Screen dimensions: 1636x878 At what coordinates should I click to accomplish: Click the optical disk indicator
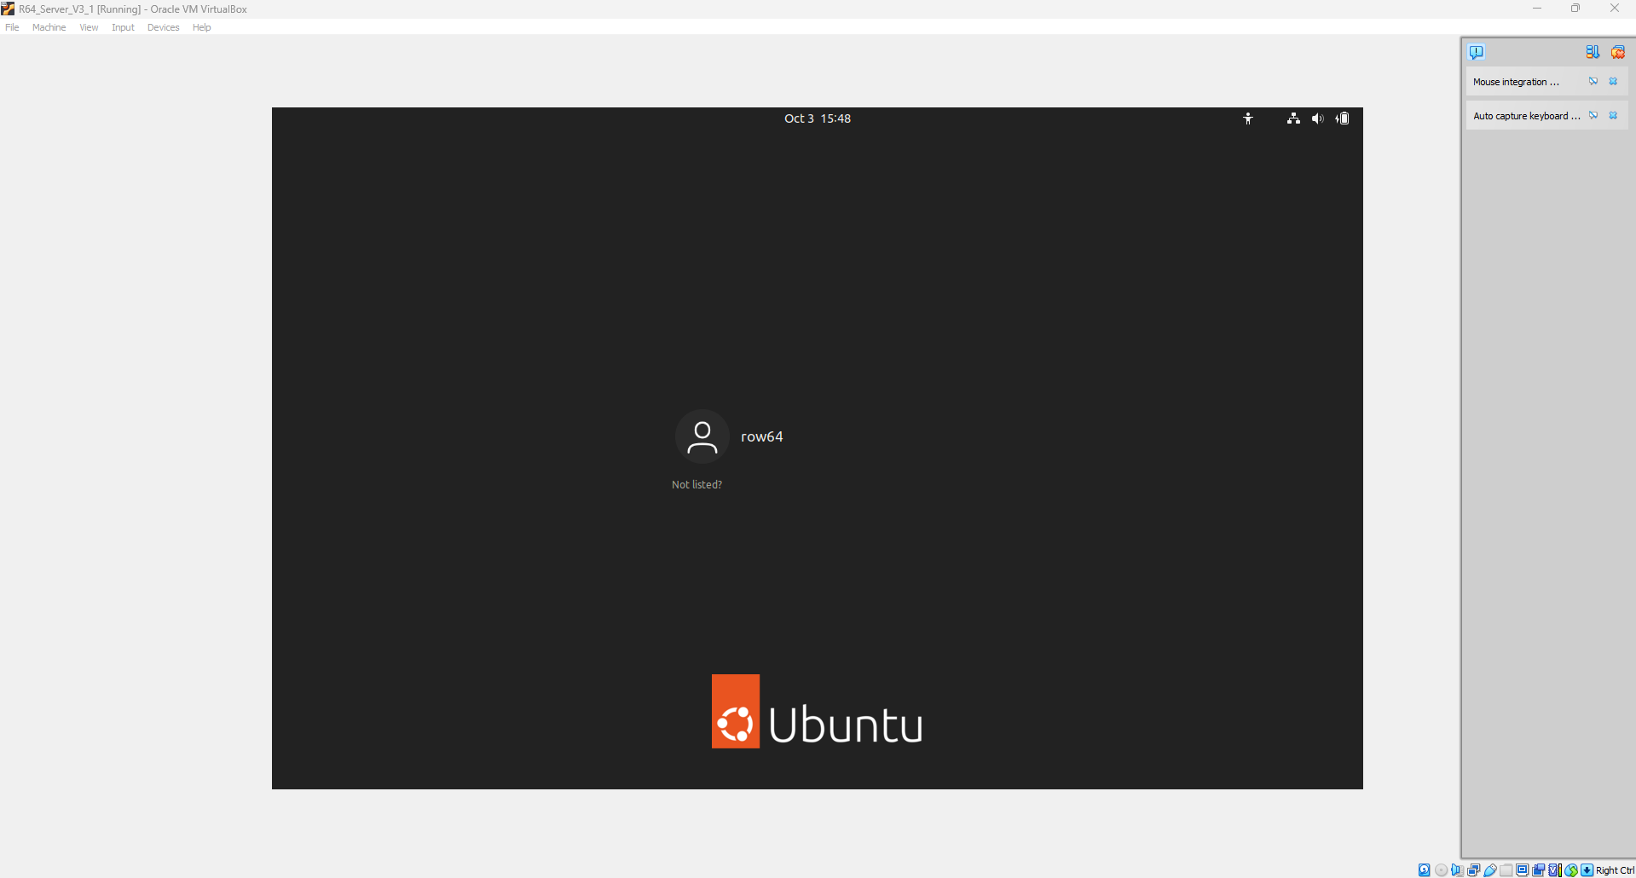tap(1441, 870)
